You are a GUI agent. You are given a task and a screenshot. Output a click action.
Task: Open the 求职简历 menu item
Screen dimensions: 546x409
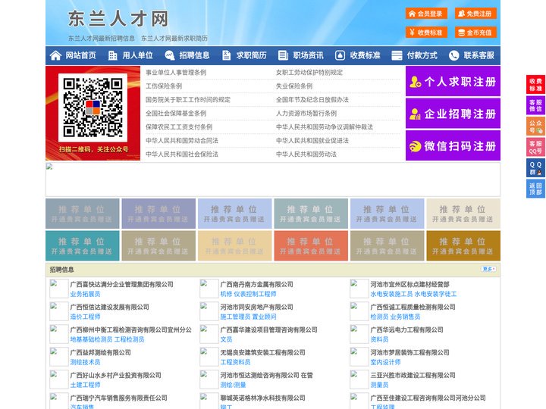252,55
